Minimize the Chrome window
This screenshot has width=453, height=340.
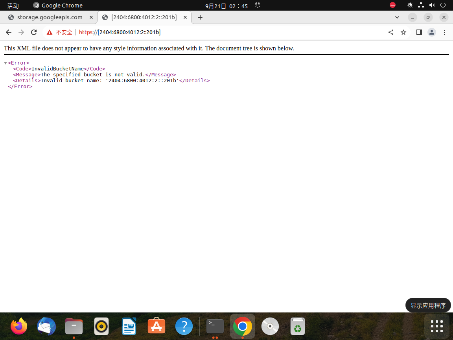coord(412,17)
